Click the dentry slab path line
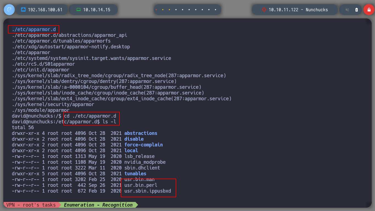This screenshot has width=375, height=211. pos(94,81)
